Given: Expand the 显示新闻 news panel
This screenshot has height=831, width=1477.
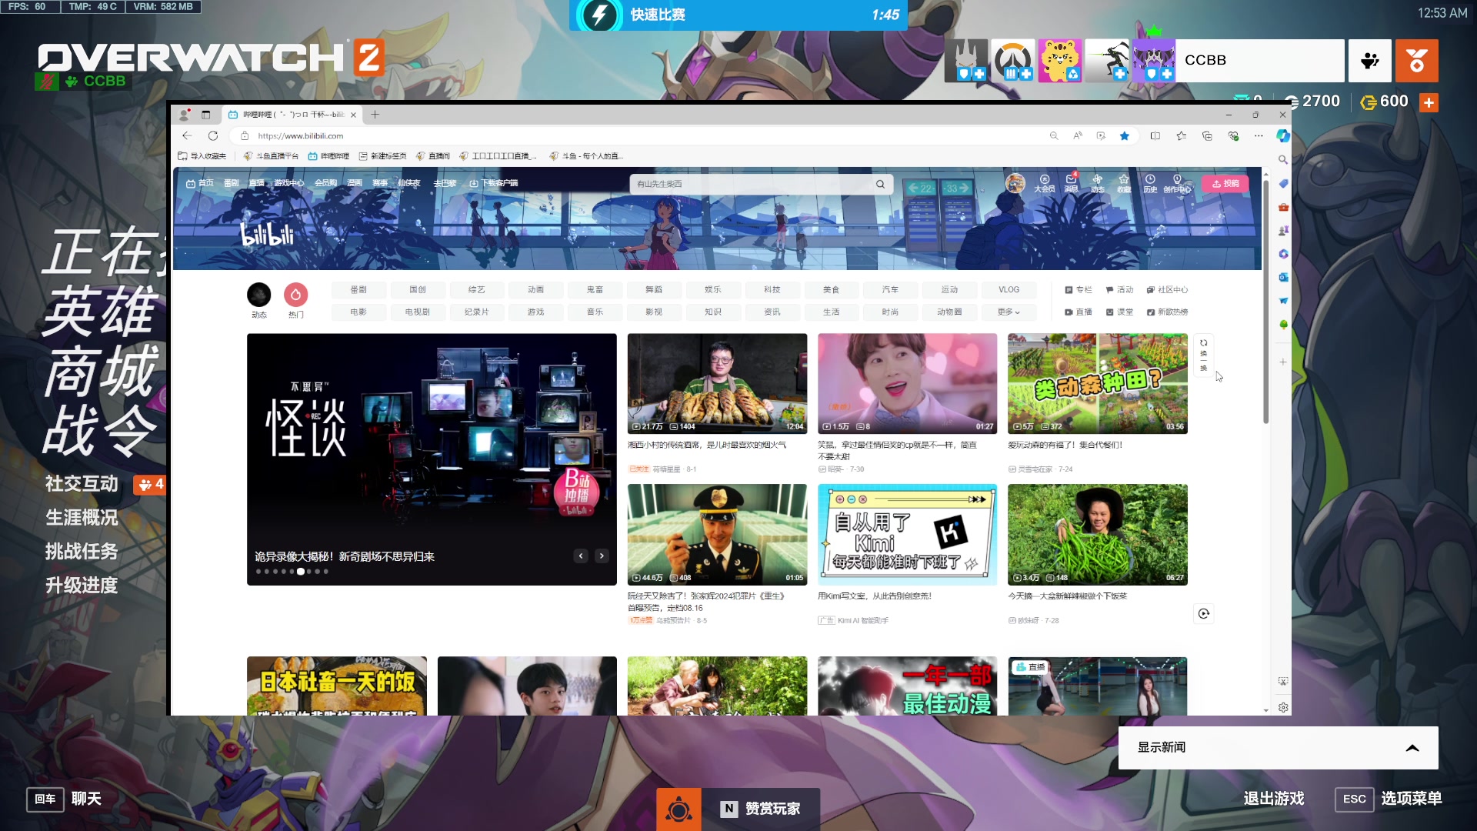Looking at the screenshot, I should pyautogui.click(x=1412, y=748).
